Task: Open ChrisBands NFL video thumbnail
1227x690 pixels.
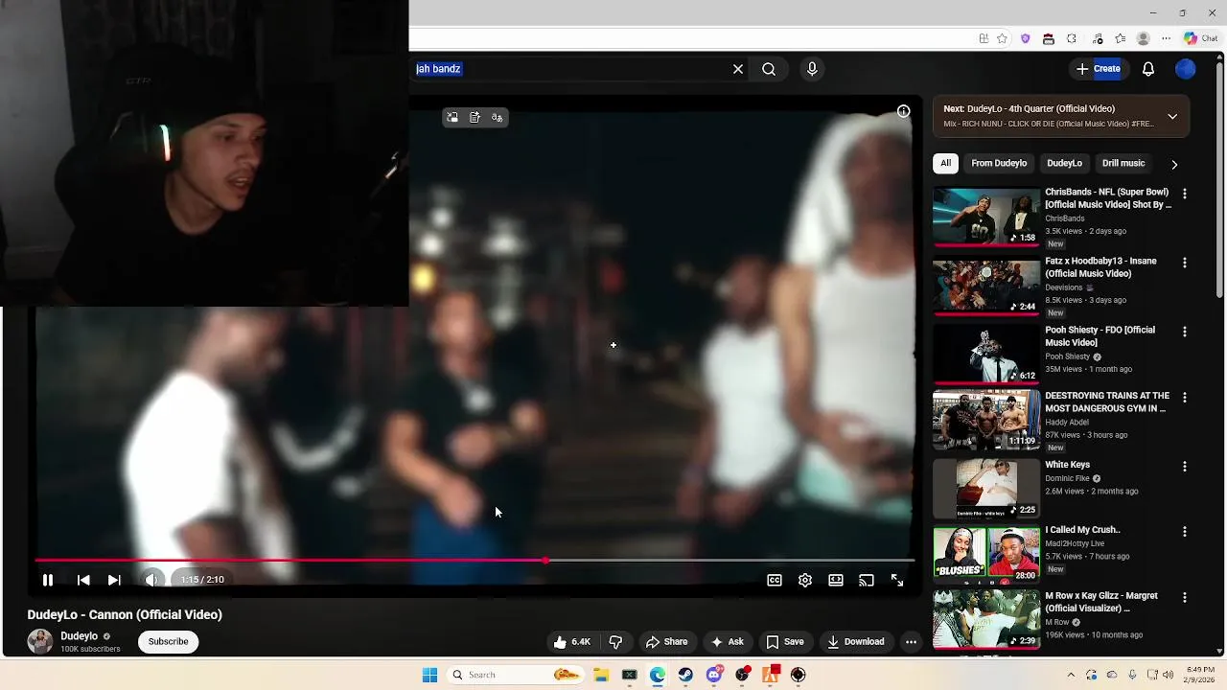Action: [986, 217]
